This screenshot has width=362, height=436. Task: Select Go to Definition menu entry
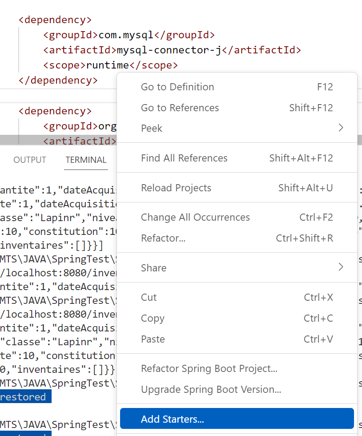pyautogui.click(x=177, y=87)
